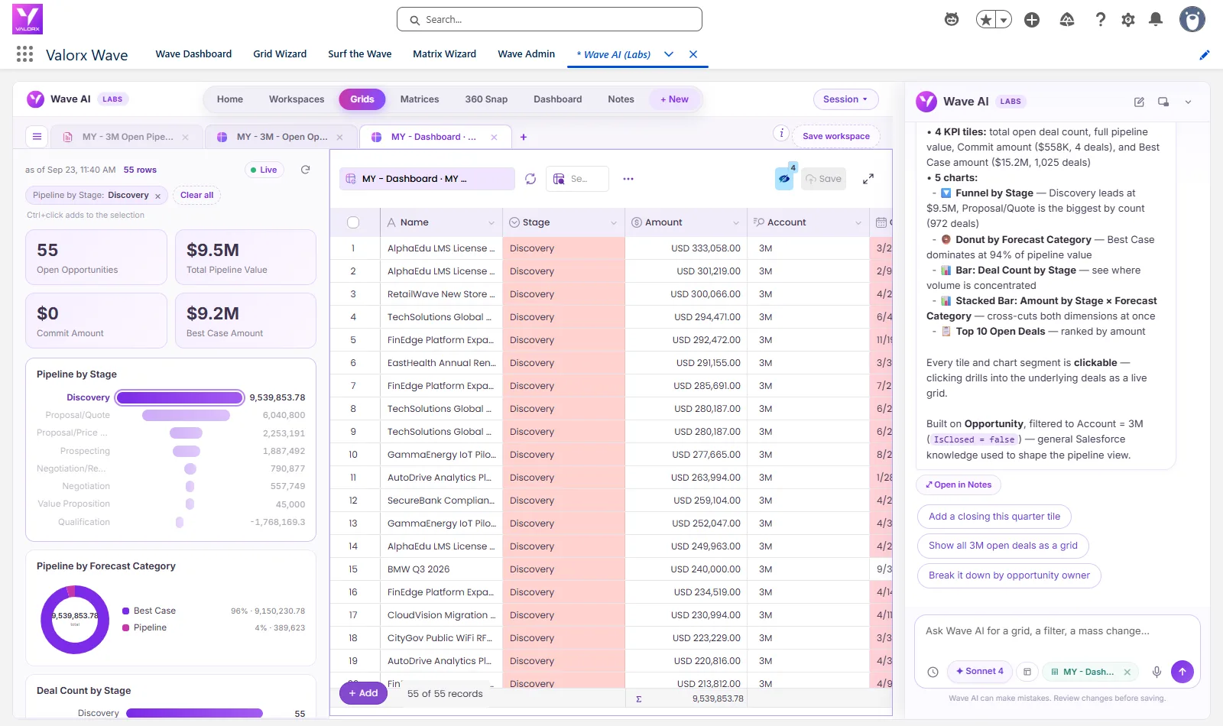
Task: Open the Session dropdown
Action: (845, 99)
